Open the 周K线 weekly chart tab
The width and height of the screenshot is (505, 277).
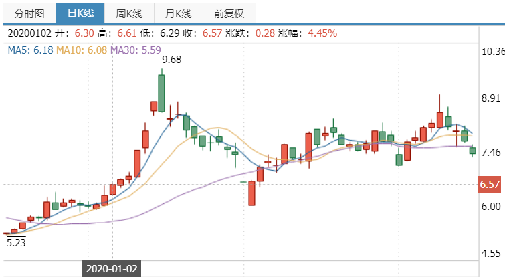pyautogui.click(x=130, y=13)
